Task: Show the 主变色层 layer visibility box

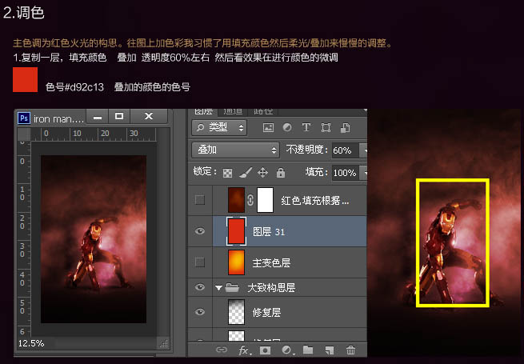Action: [x=200, y=262]
